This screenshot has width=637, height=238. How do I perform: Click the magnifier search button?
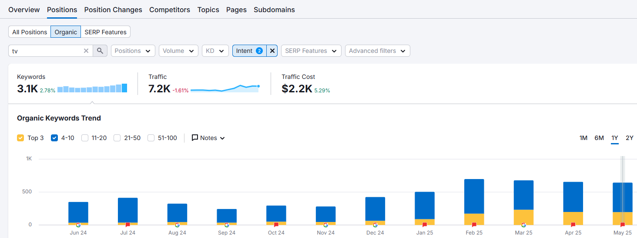pos(100,51)
